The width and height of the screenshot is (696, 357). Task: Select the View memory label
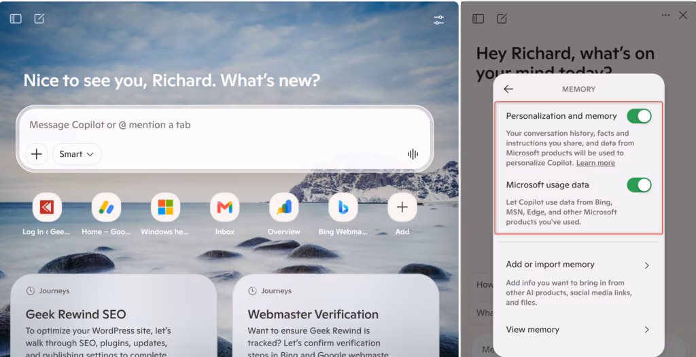coord(533,329)
